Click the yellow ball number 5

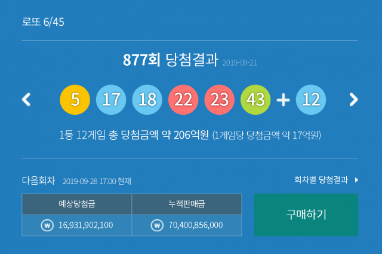(75, 100)
